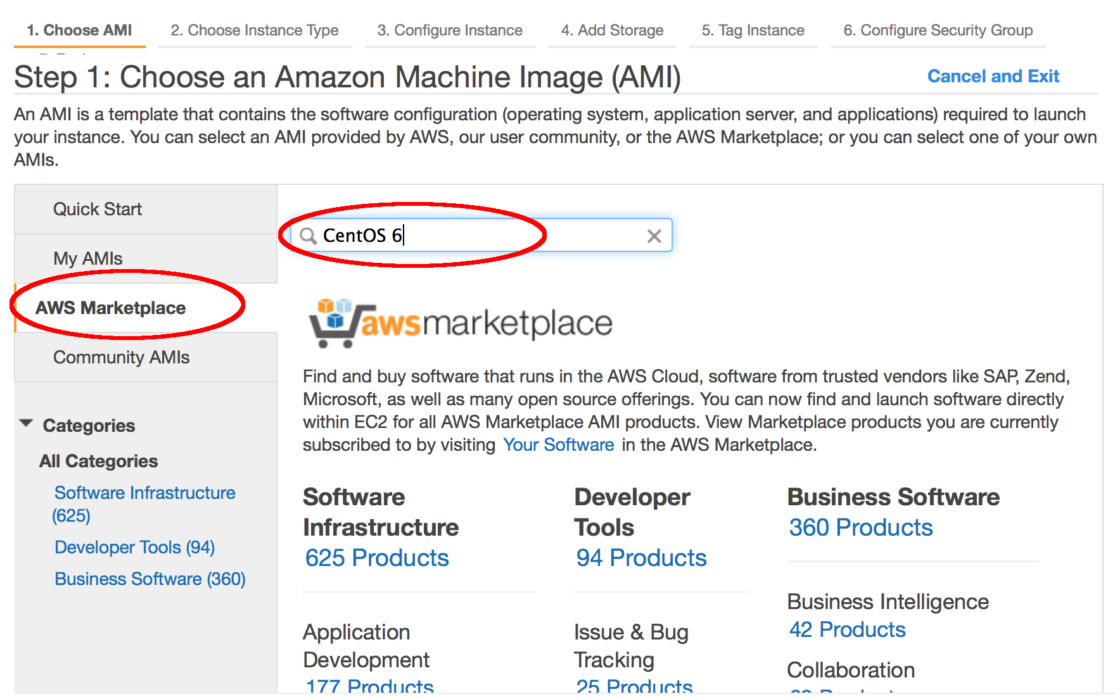Go to 4. Add Storage tab

click(x=612, y=30)
